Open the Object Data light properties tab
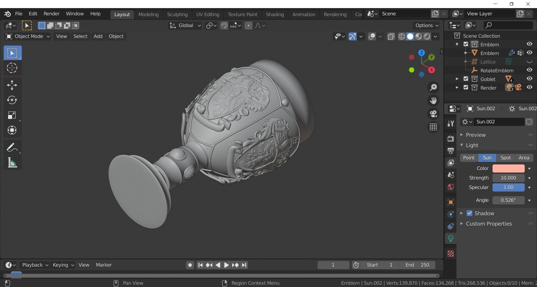 pyautogui.click(x=451, y=238)
